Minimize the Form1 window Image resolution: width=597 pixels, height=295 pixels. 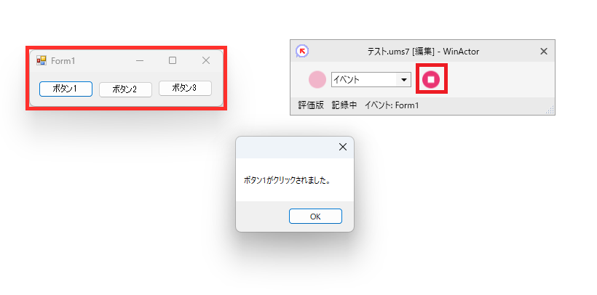[140, 60]
